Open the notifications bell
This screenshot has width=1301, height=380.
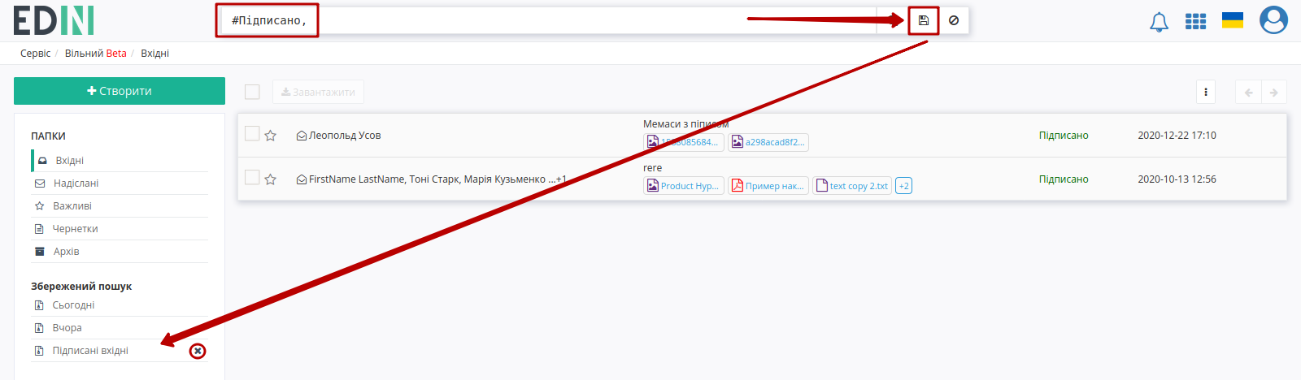coord(1159,22)
